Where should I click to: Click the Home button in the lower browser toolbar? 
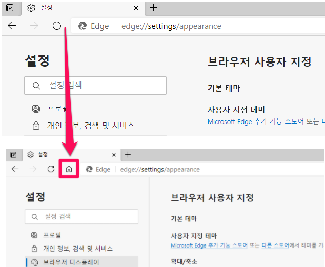click(x=69, y=169)
